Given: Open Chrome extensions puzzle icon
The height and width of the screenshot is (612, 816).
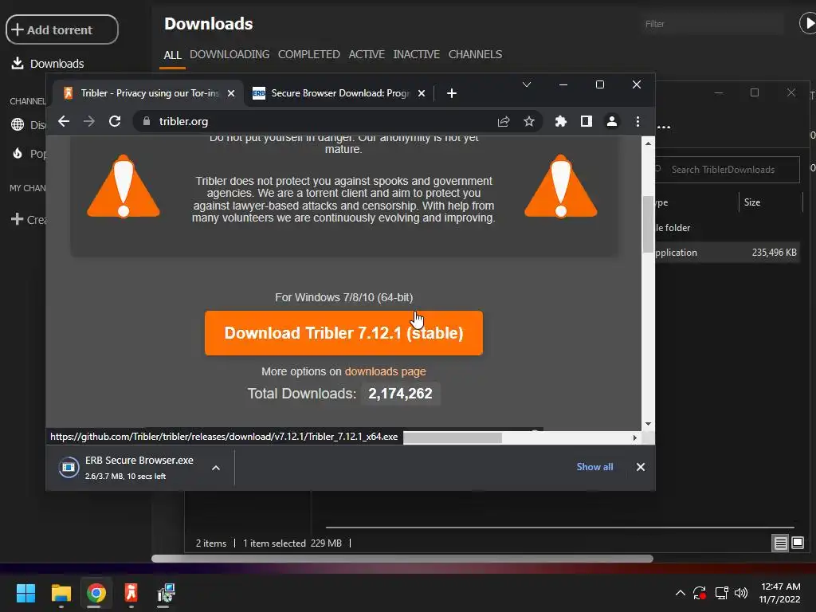Looking at the screenshot, I should click(x=560, y=121).
